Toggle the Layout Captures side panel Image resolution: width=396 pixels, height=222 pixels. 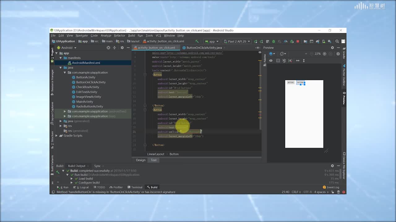[x=52, y=113]
